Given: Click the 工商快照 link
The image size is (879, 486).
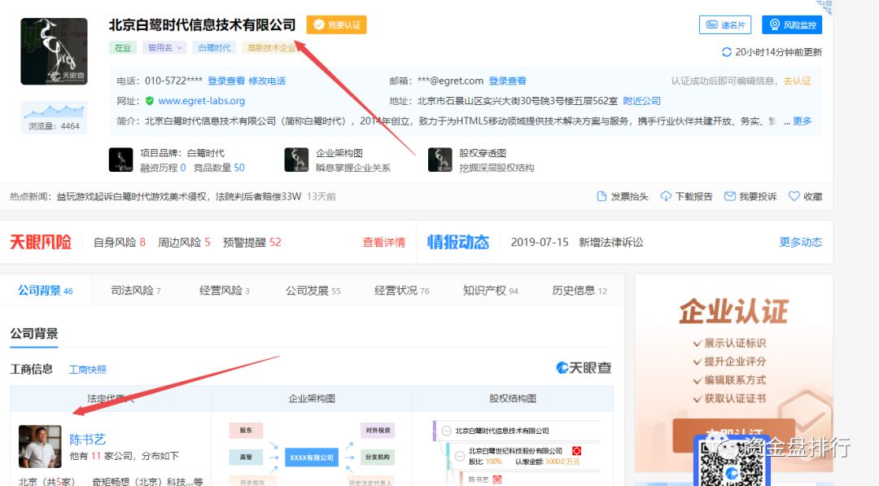Looking at the screenshot, I should (87, 370).
